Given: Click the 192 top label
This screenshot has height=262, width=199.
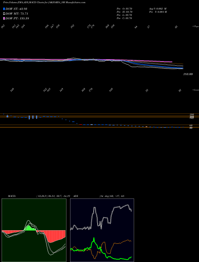Looking at the screenshot, I should (x=72, y=27).
